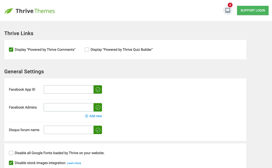272x168 pixels.
Task: Enable Display Powered by Thrive Quiz Builder
Action: click(87, 50)
